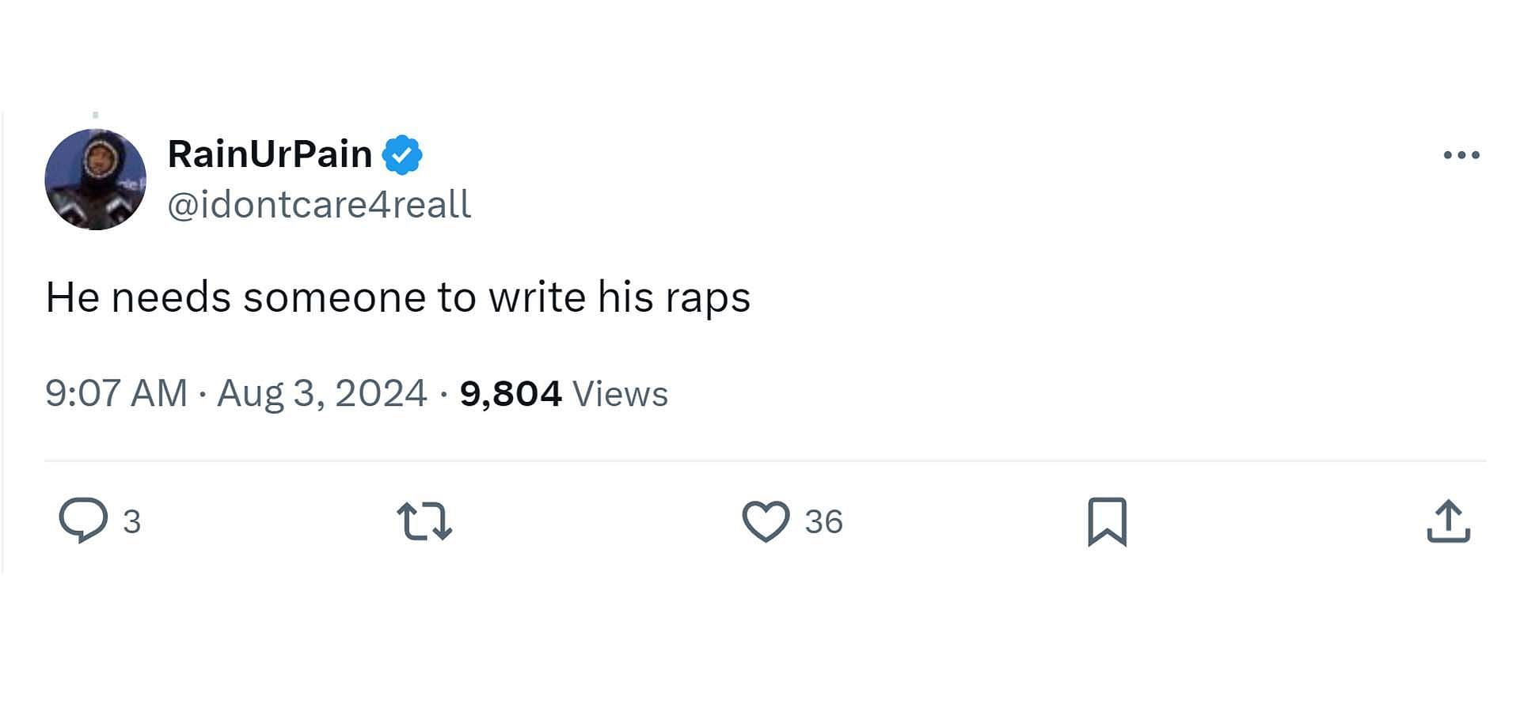Click the reply speech bubble icon
Screen dimensions: 1520x712
click(x=83, y=520)
